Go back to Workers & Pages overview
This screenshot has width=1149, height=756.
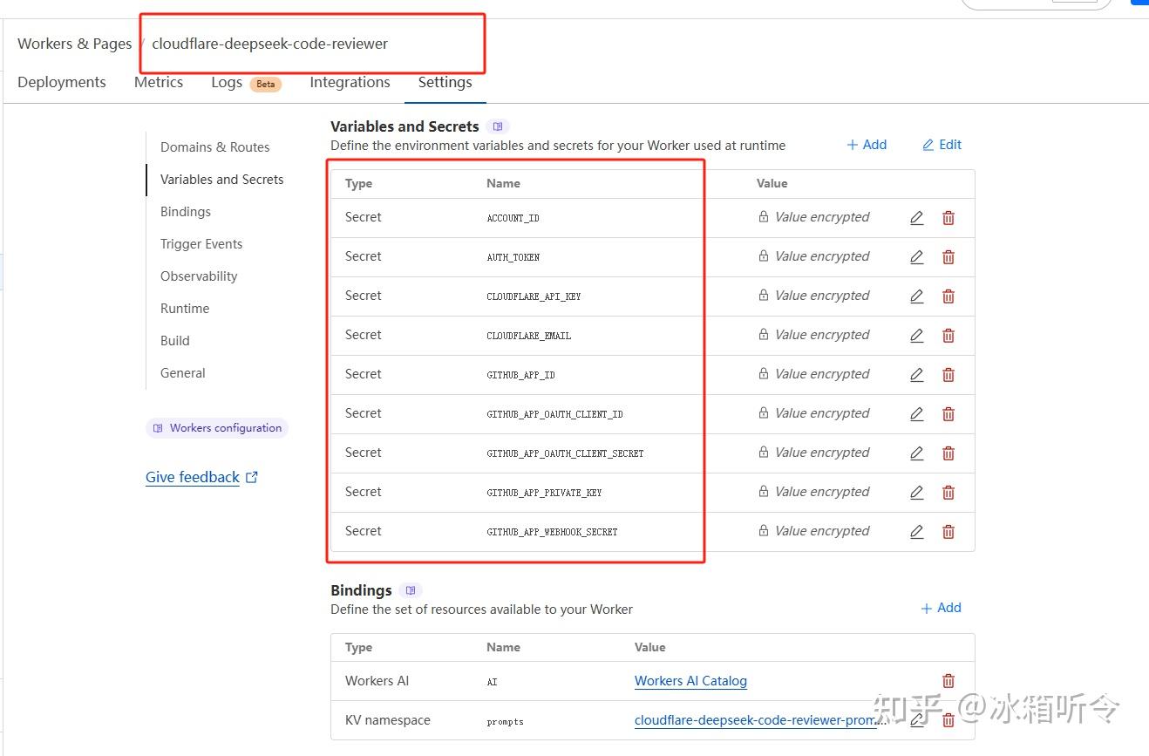tap(73, 44)
